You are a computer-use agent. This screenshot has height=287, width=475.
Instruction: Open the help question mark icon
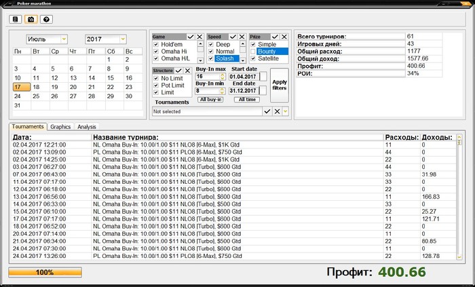pos(46,20)
